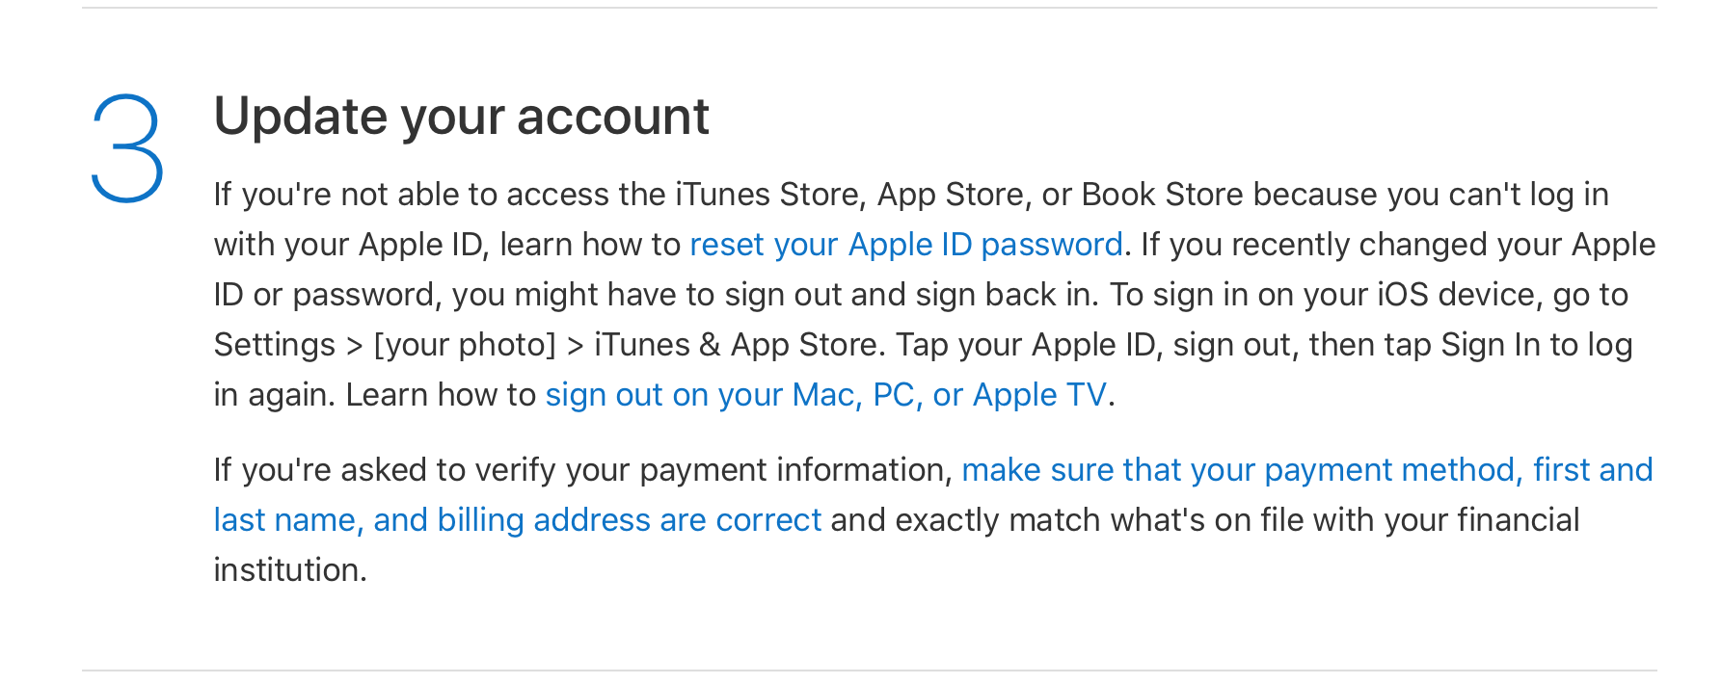Image resolution: width=1722 pixels, height=684 pixels.
Task: Click the "[your photo]" text in the path
Action: (465, 345)
